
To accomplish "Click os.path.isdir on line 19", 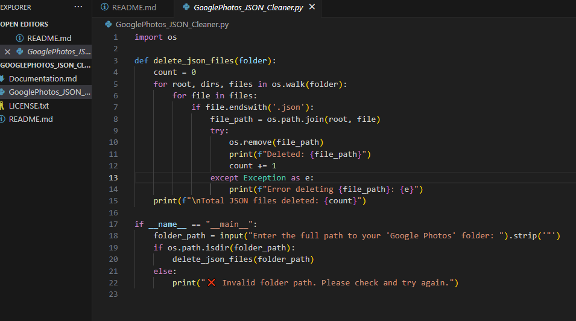I will (x=198, y=247).
